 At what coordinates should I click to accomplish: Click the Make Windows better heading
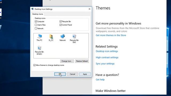[111, 91]
